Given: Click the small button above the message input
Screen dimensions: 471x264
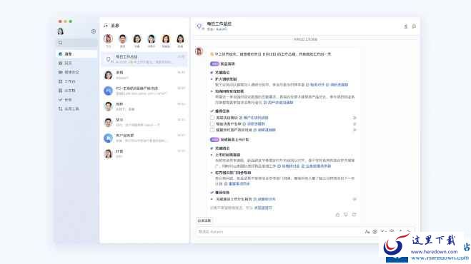Looking at the screenshot, I should (204, 220).
